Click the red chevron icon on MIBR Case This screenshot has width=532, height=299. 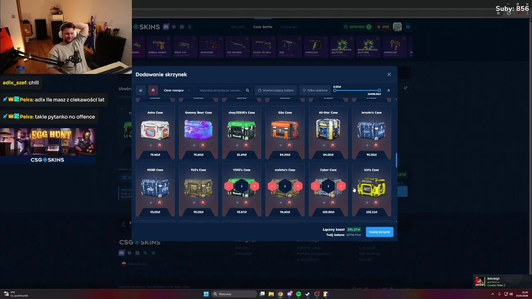pyautogui.click(x=159, y=202)
